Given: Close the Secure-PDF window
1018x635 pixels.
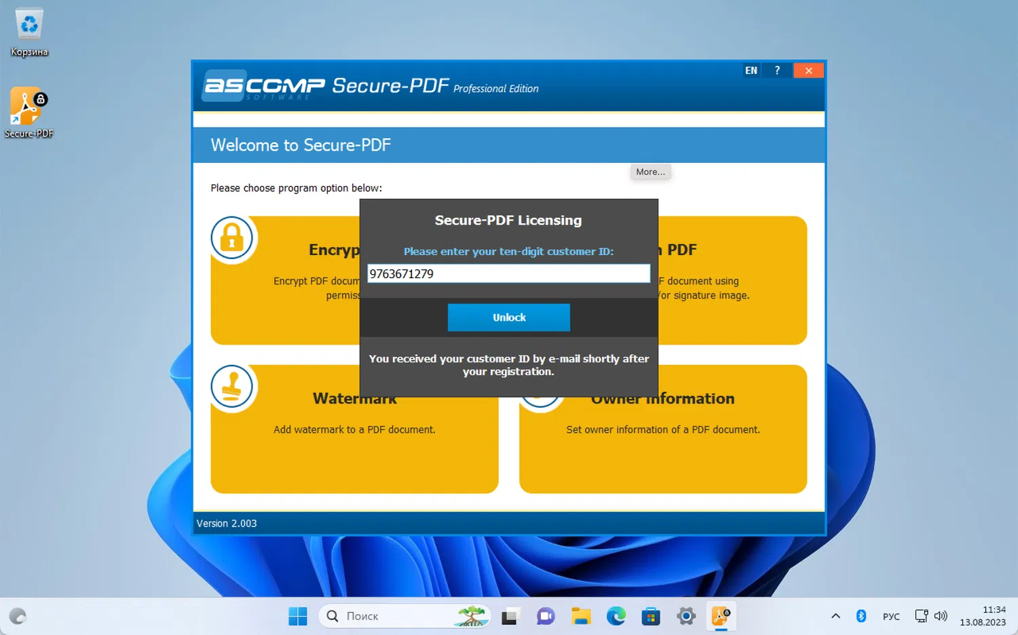Looking at the screenshot, I should point(808,71).
